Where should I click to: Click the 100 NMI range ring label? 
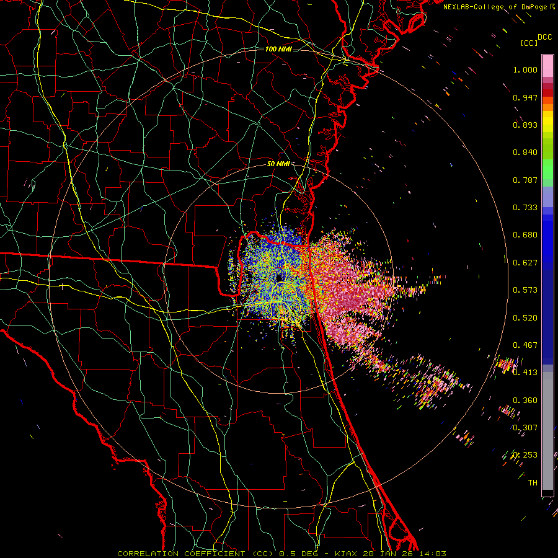(278, 49)
